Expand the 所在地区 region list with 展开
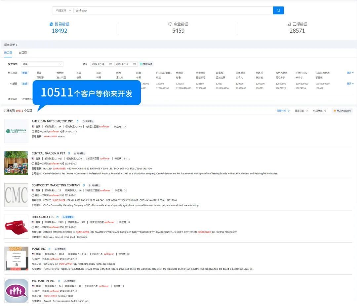Viewport: 357px width, 306px height. [x=350, y=73]
